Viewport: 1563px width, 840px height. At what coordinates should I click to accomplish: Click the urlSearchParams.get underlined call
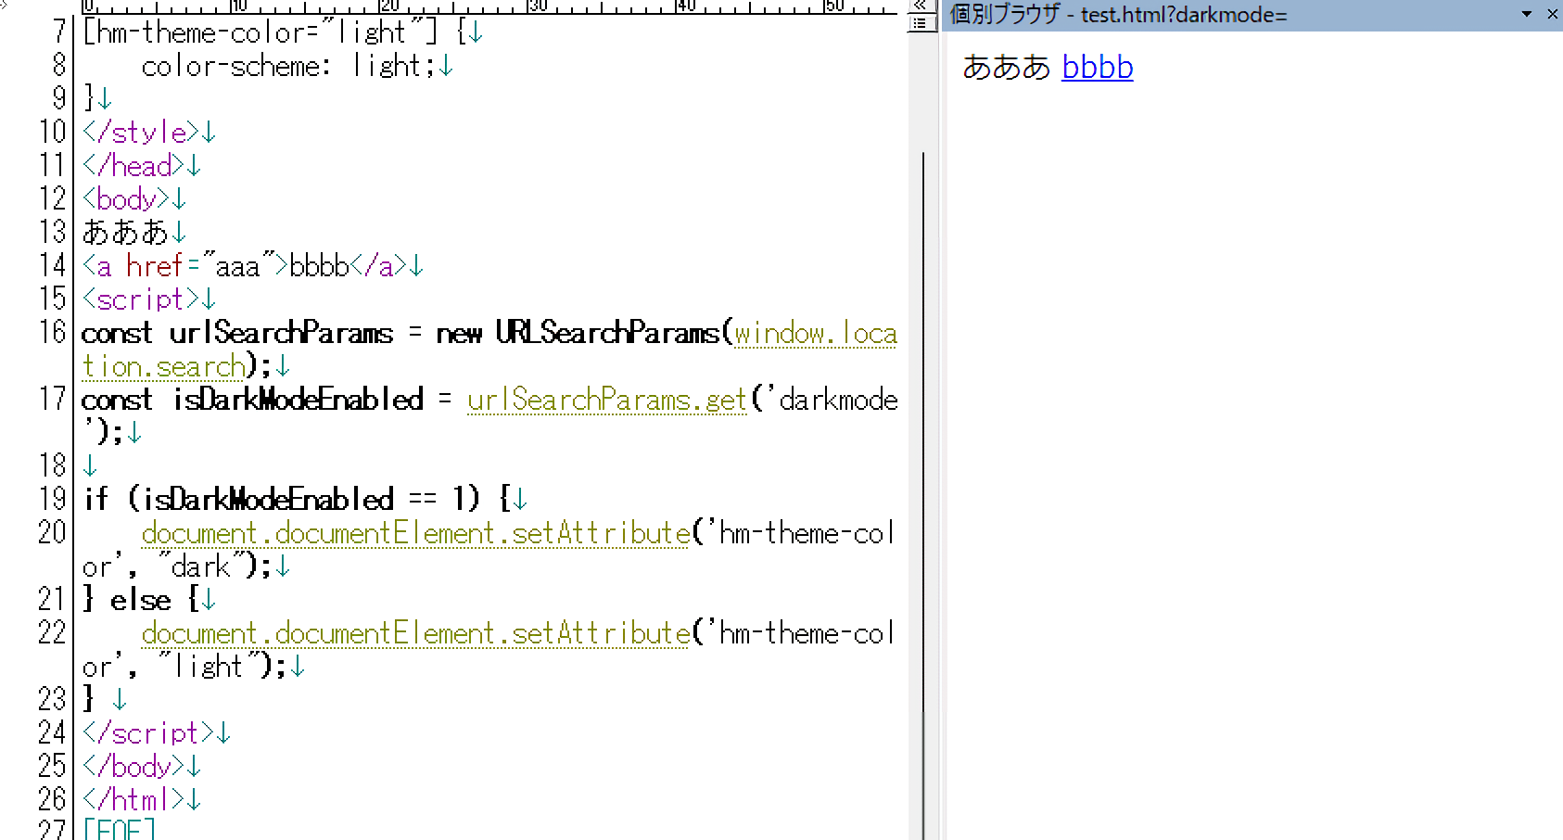(606, 400)
